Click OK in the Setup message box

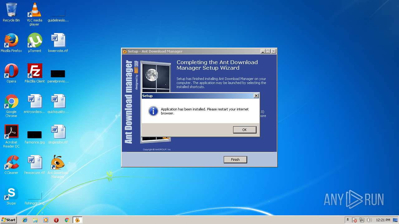pyautogui.click(x=245, y=130)
